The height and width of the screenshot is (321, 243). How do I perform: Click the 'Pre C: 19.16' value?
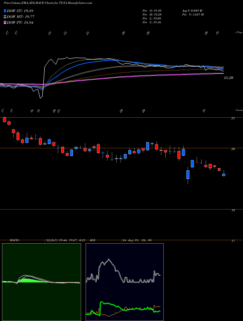pos(152,22)
